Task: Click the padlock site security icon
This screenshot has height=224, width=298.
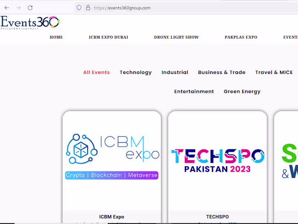Action: [x=88, y=7]
